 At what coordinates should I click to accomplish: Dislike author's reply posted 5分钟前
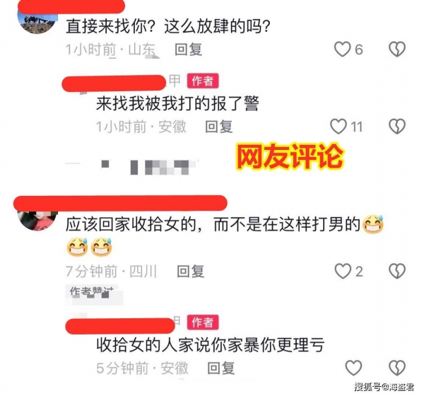(x=397, y=368)
